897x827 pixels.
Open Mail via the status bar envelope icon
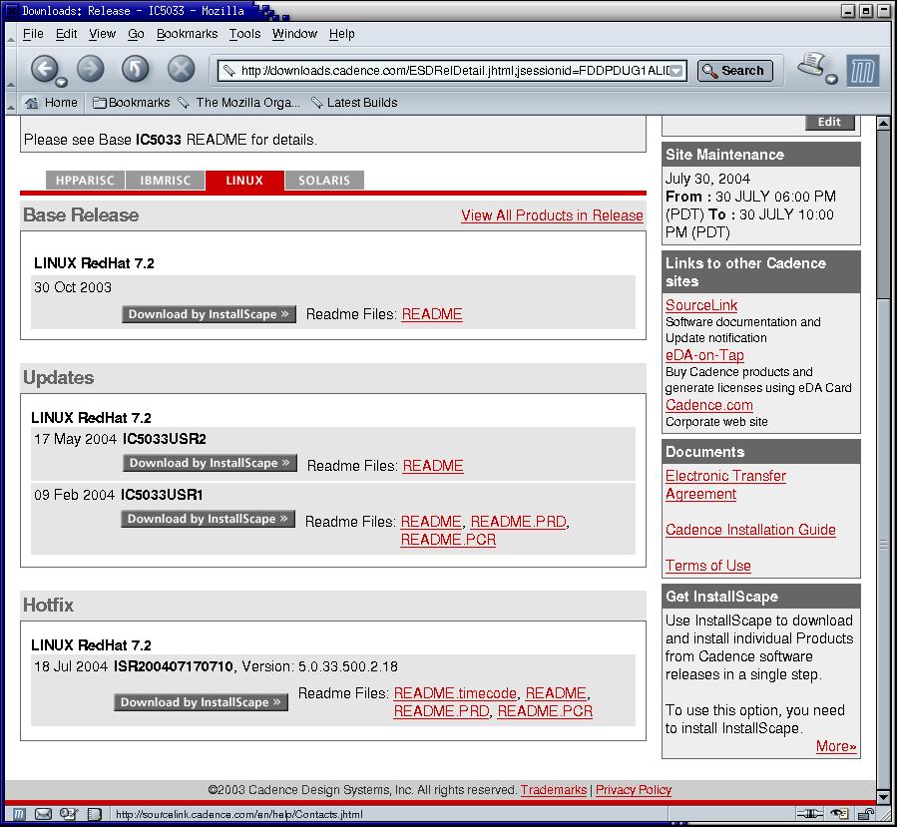point(44,814)
